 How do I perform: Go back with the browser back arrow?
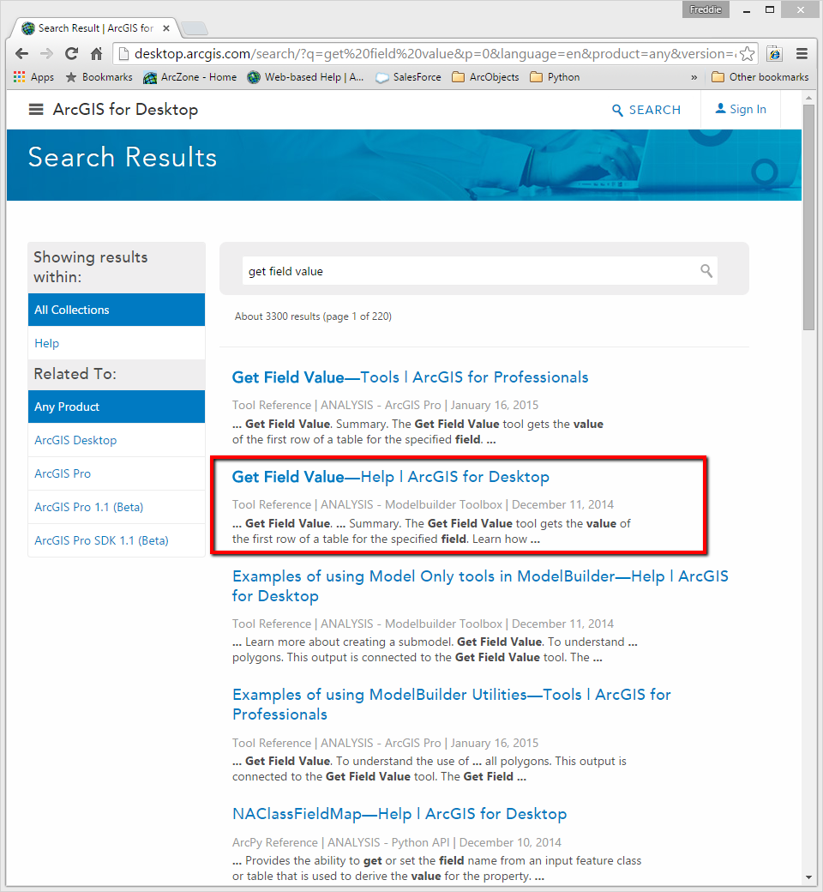point(21,54)
